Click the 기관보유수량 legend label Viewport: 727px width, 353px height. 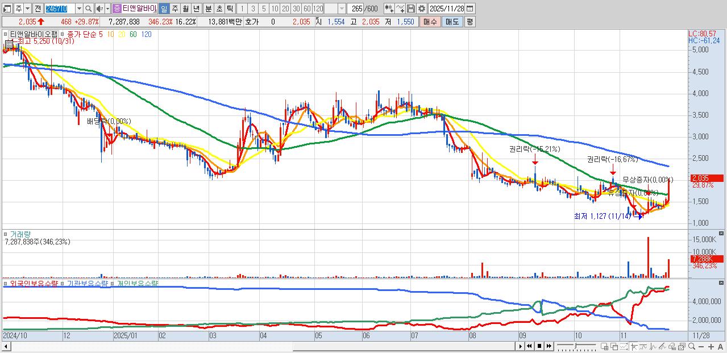pyautogui.click(x=87, y=283)
